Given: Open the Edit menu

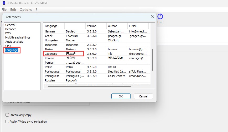Looking at the screenshot, I should click(x=13, y=9).
